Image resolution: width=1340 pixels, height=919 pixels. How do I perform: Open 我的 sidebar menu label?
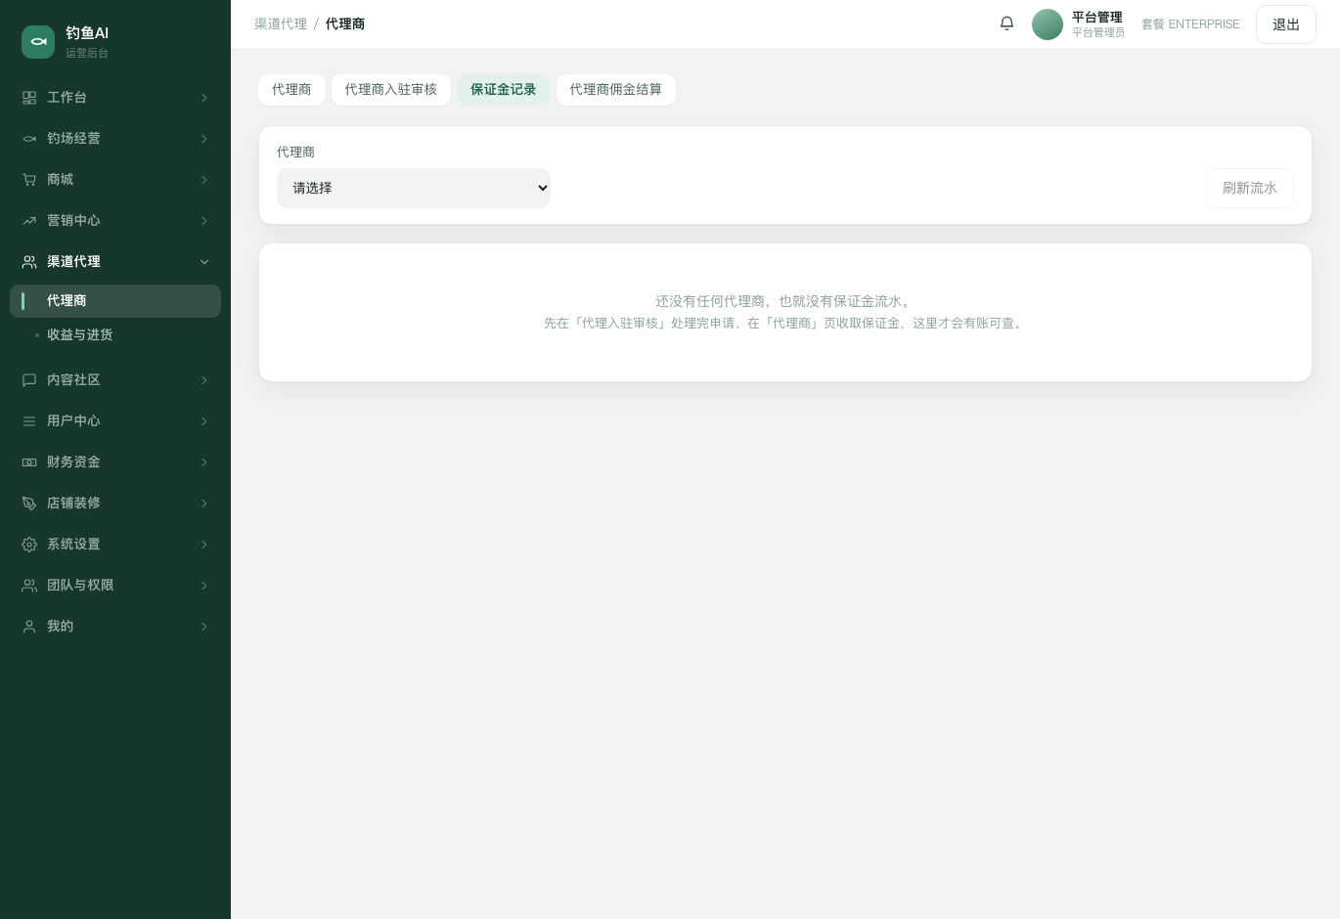click(61, 627)
